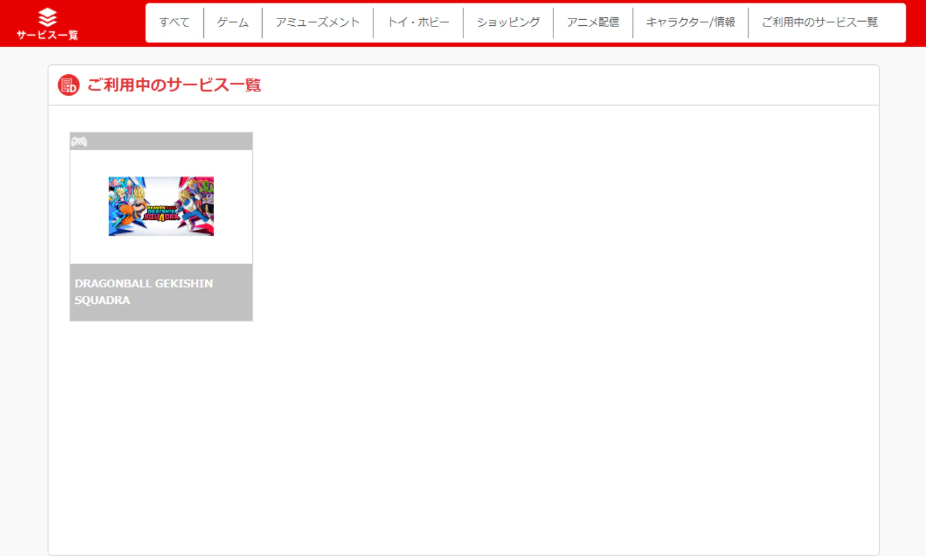This screenshot has height=556, width=926.
Task: Click the サービス一覧 stacked layers logo
Action: tap(47, 24)
